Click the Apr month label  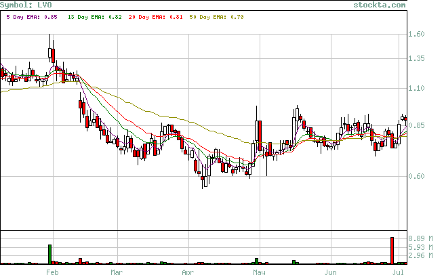[x=188, y=272]
